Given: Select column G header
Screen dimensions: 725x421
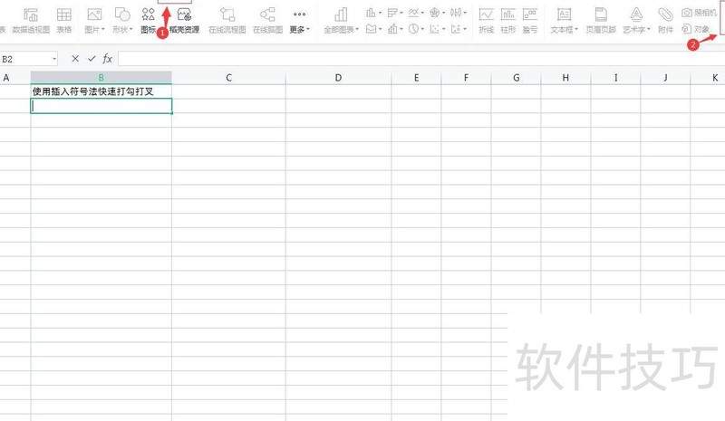Looking at the screenshot, I should [x=516, y=78].
